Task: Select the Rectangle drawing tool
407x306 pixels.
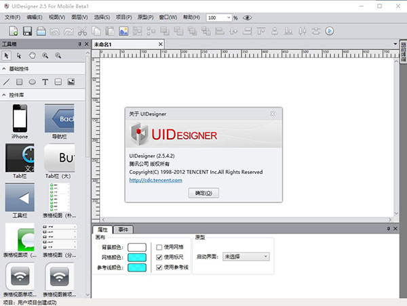Action: point(19,82)
